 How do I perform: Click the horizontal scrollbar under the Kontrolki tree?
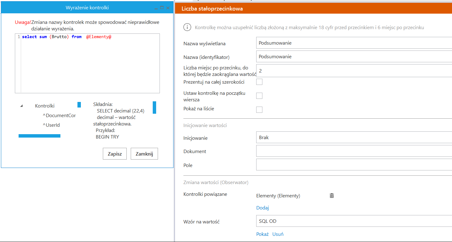point(39,136)
